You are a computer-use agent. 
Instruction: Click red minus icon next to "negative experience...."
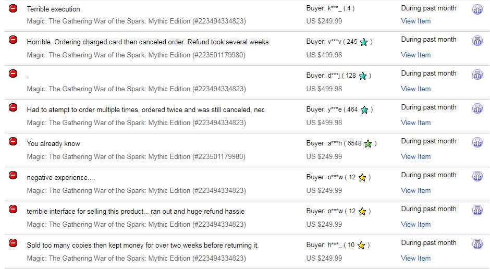pyautogui.click(x=13, y=175)
